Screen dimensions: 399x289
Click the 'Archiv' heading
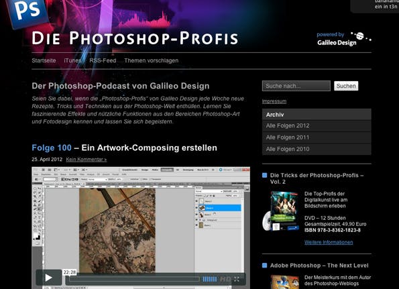[275, 115]
